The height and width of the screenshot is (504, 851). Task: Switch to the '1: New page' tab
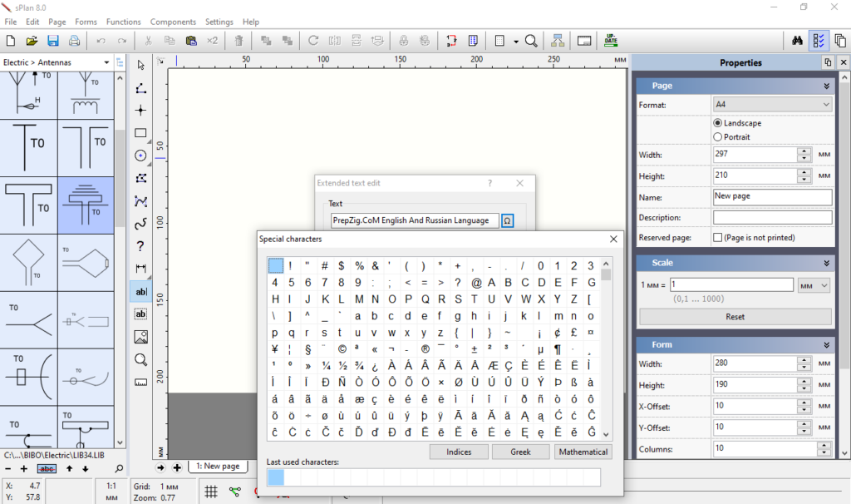[x=218, y=467]
